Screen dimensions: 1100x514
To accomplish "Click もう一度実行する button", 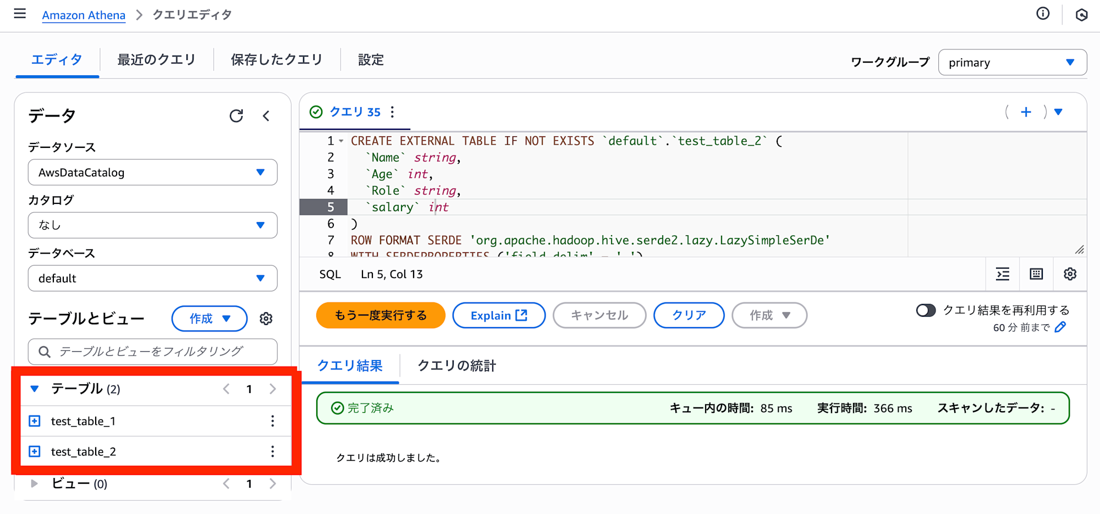I will point(381,316).
